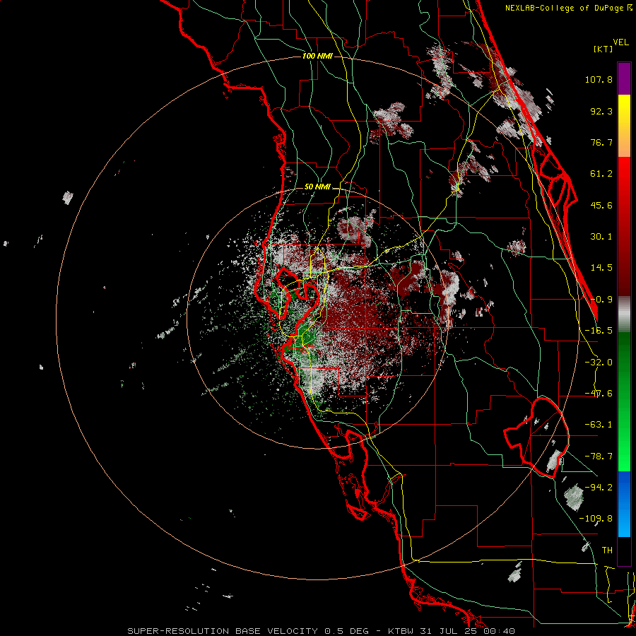
Task: Pick the gray near-zero segment of velocity scale
Action: [x=624, y=314]
